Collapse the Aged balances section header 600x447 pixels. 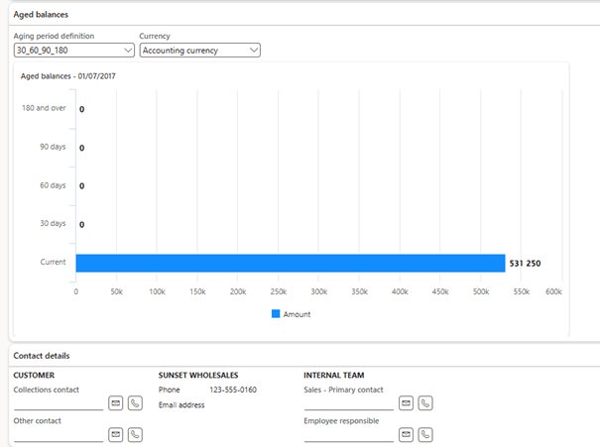pos(41,14)
